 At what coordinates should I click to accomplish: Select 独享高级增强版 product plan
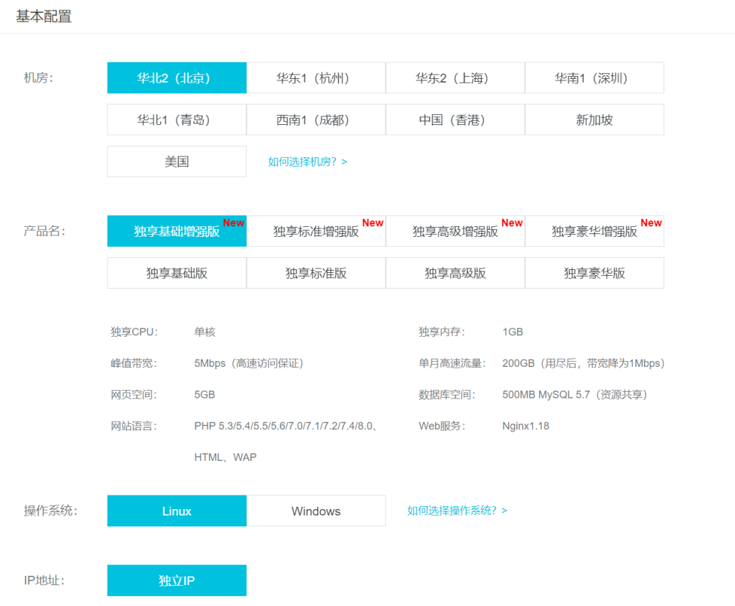coord(455,231)
